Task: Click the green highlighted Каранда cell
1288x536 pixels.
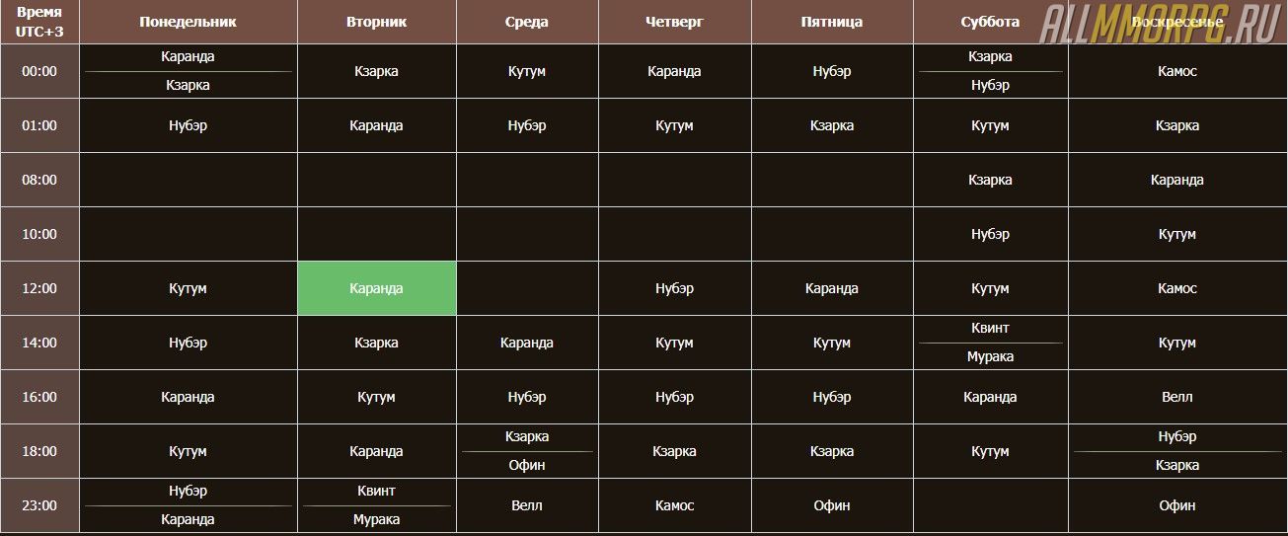Action: (x=376, y=288)
